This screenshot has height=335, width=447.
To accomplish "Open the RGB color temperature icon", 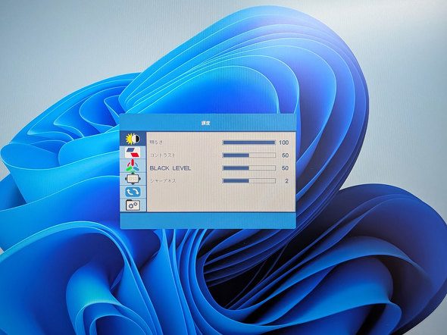I will click(133, 165).
